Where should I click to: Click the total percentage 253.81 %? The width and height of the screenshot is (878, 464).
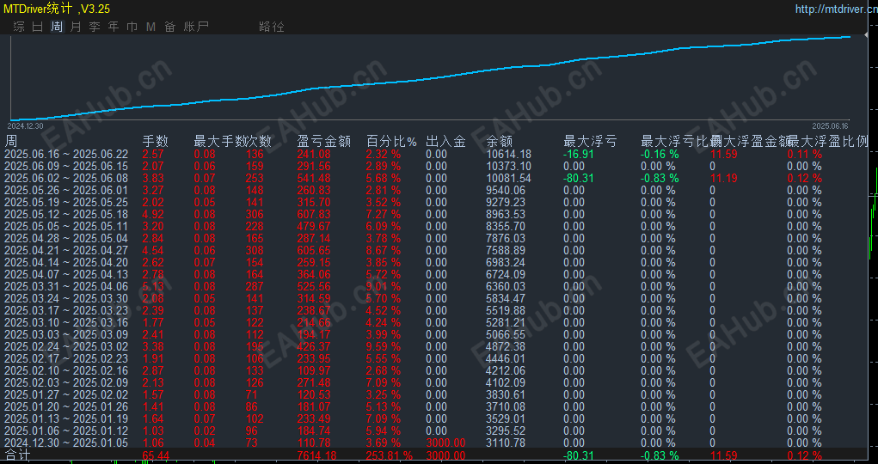(x=390, y=455)
